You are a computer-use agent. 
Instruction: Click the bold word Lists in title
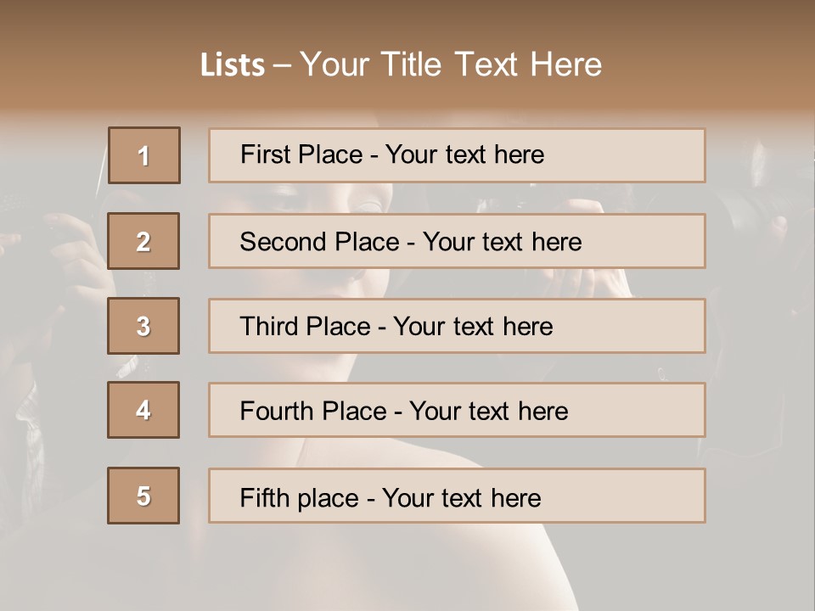233,65
